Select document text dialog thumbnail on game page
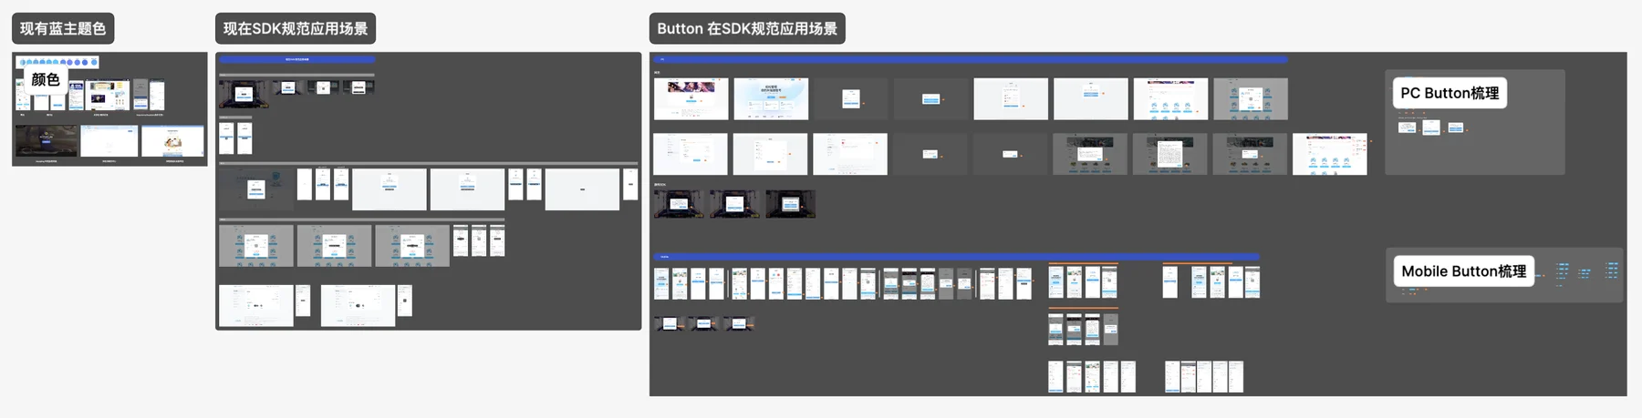Viewport: 1642px width, 418px height. pos(1169,154)
